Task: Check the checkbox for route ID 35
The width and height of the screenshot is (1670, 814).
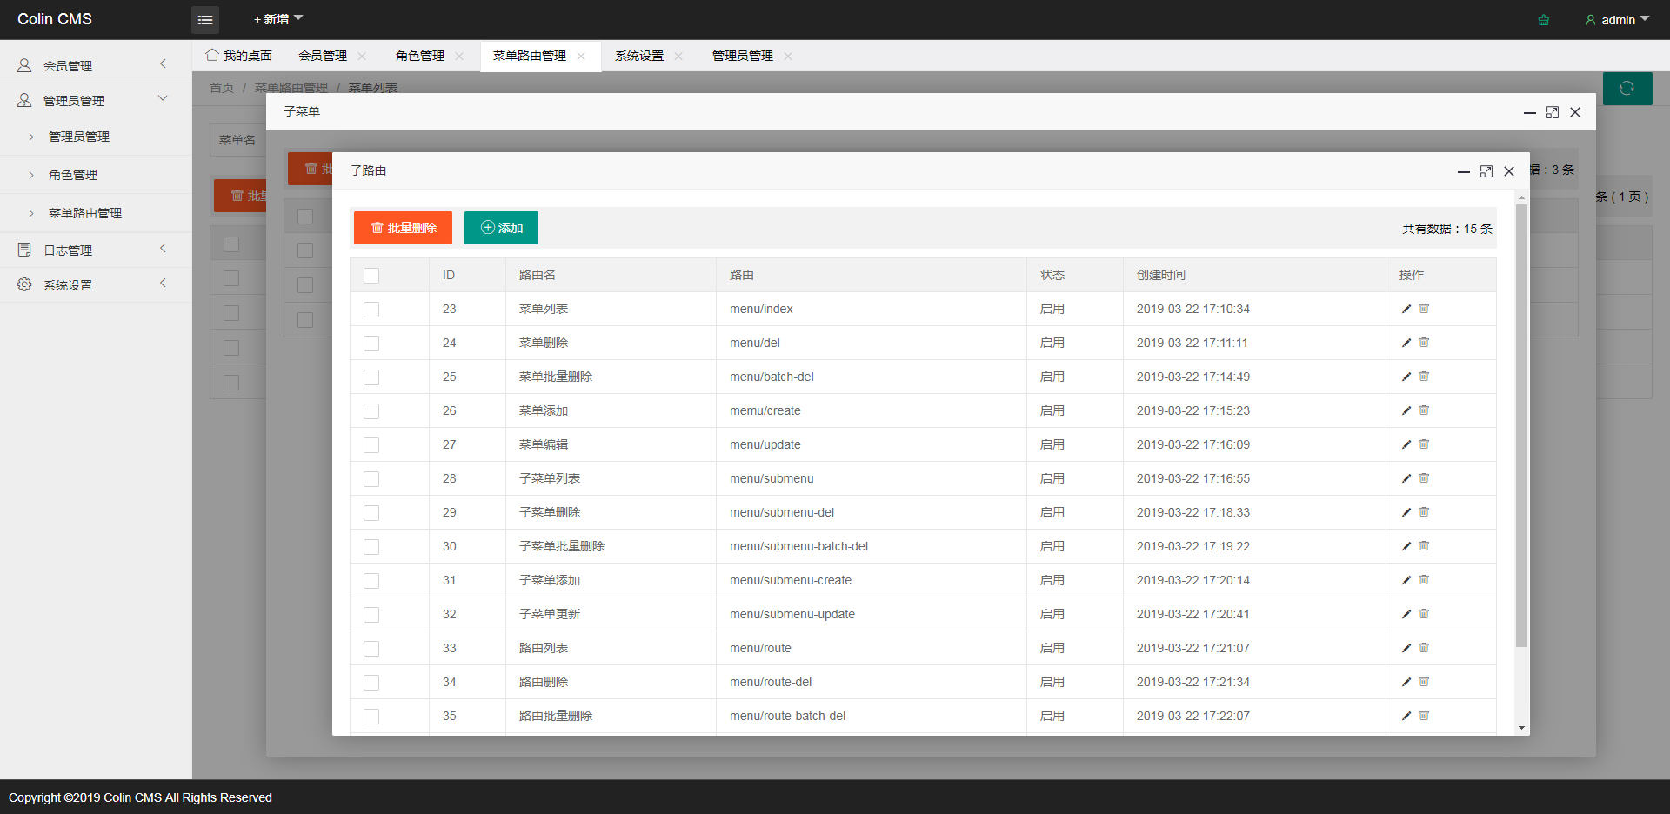Action: coord(371,717)
